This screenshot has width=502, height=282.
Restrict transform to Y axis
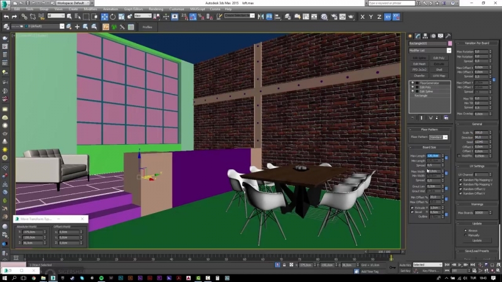click(x=371, y=17)
